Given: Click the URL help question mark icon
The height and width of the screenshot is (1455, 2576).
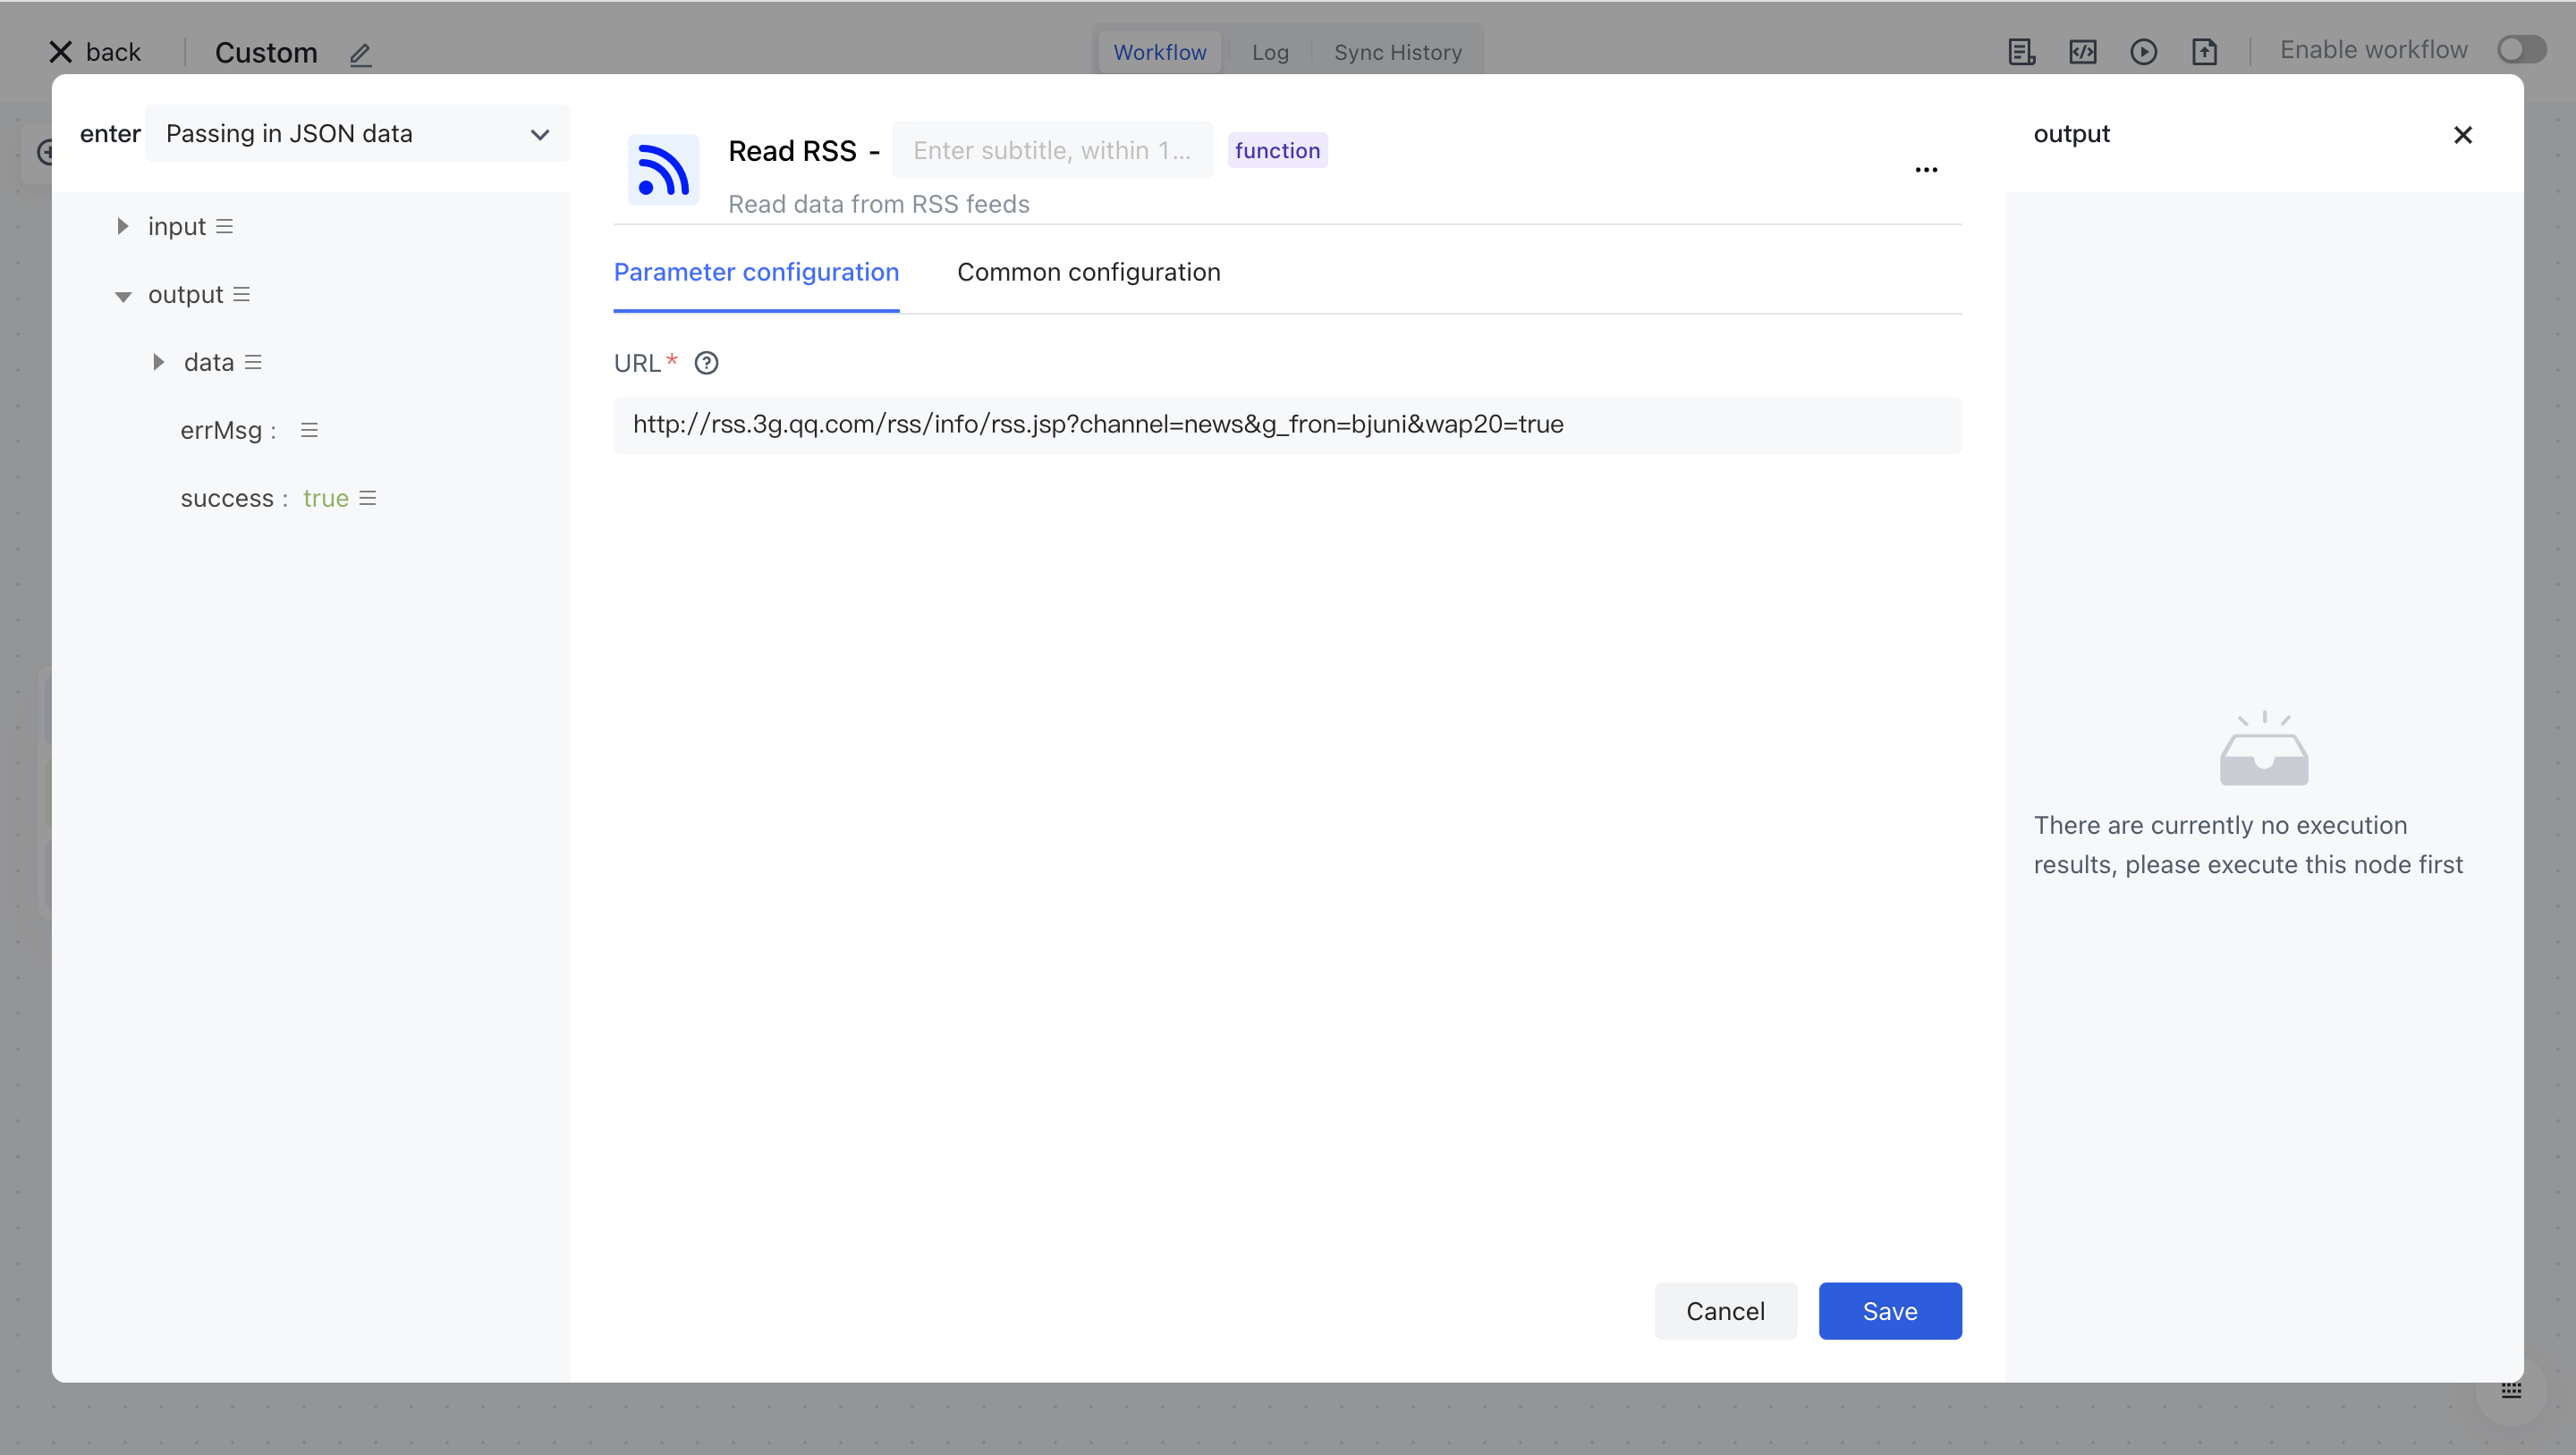Looking at the screenshot, I should (706, 363).
